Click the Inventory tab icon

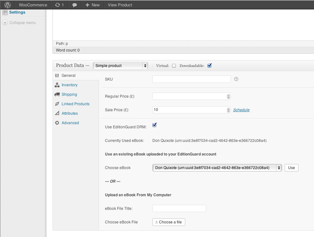tap(57, 85)
